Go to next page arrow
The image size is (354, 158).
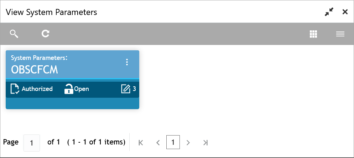coord(188,143)
